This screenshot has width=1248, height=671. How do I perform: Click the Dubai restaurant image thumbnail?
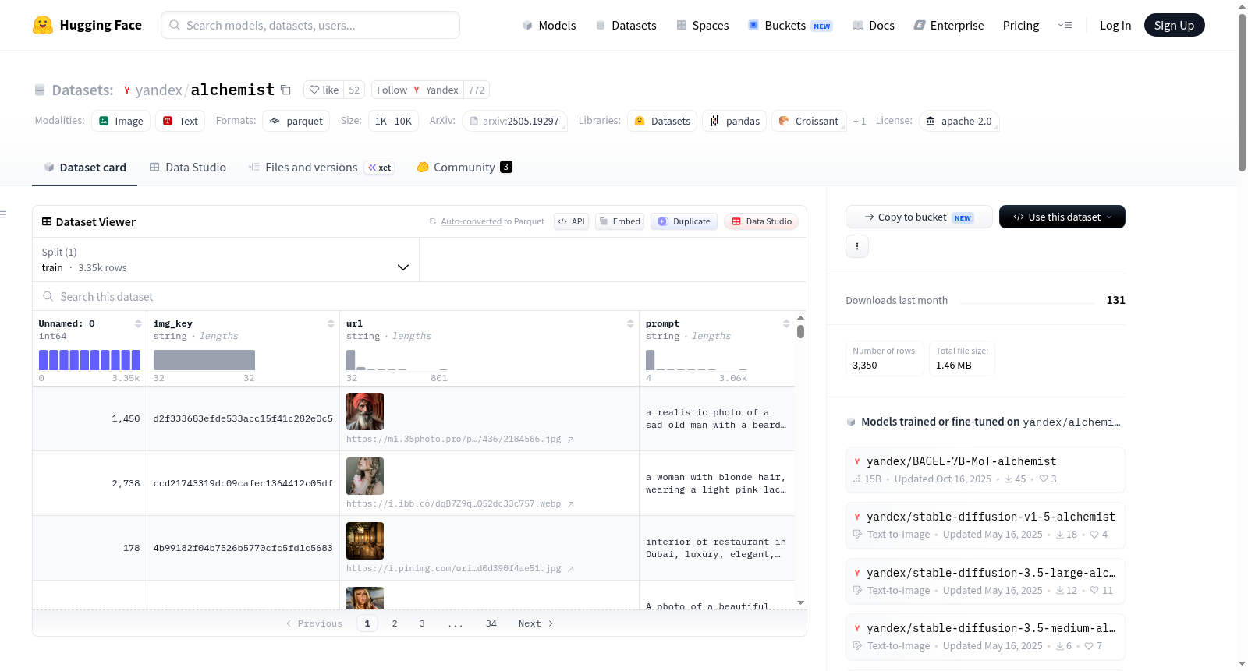(365, 541)
